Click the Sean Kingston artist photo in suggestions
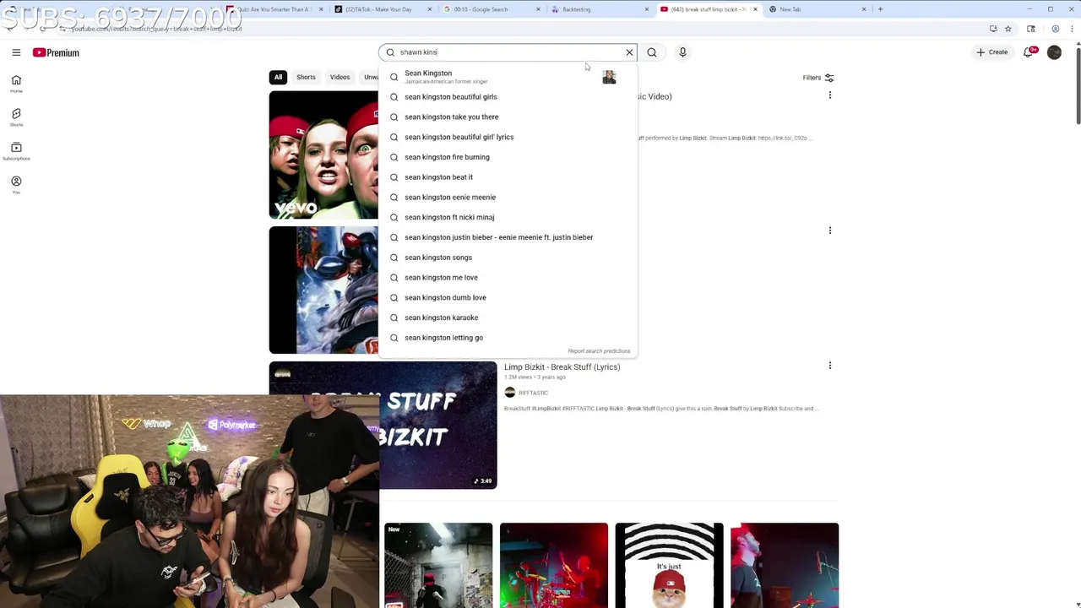 609,77
